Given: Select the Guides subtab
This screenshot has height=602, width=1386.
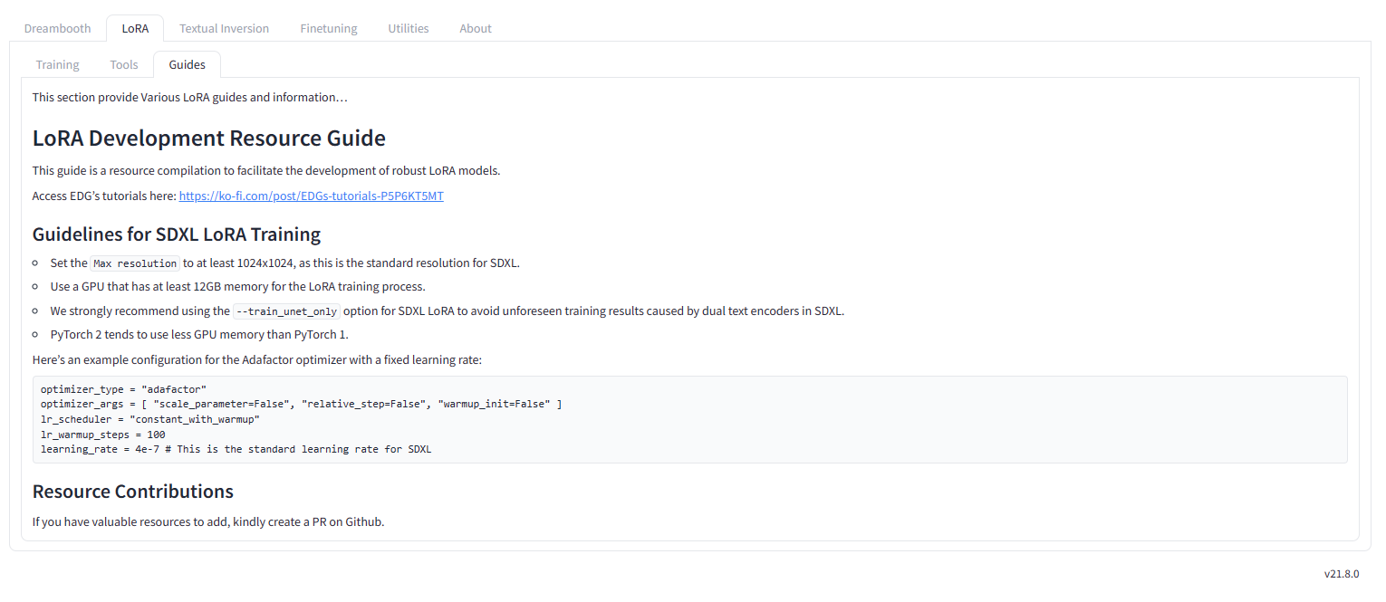Looking at the screenshot, I should tap(187, 64).
